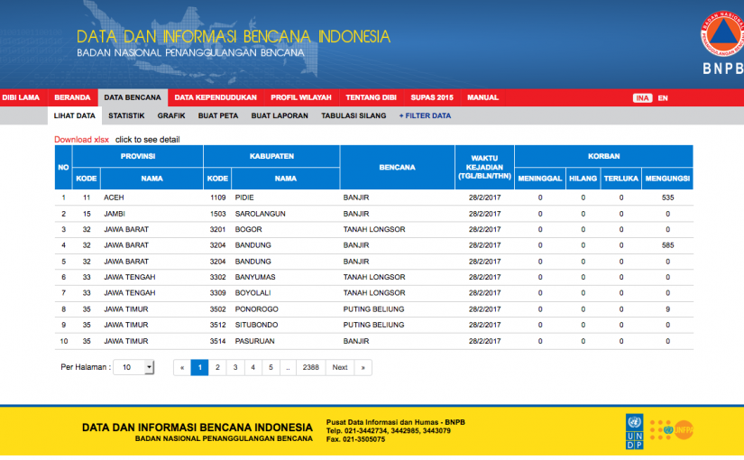Click the MENGUNGSI column header
This screenshot has width=744, height=460.
tap(667, 179)
